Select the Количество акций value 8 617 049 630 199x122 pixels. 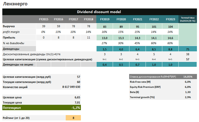[71, 87]
